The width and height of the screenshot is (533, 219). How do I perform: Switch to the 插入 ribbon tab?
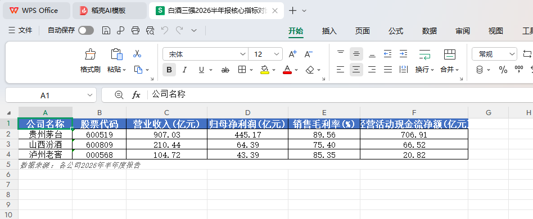click(x=329, y=31)
